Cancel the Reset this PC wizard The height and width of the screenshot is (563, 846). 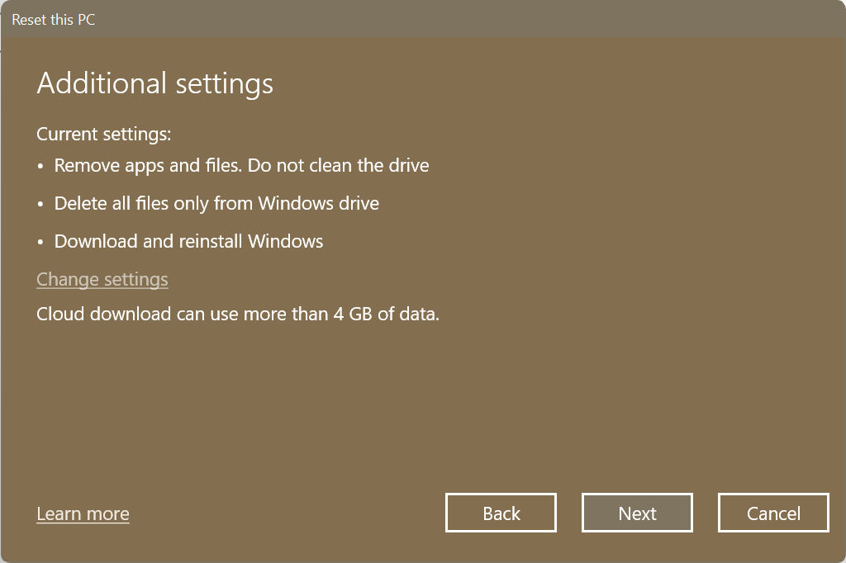click(x=772, y=513)
